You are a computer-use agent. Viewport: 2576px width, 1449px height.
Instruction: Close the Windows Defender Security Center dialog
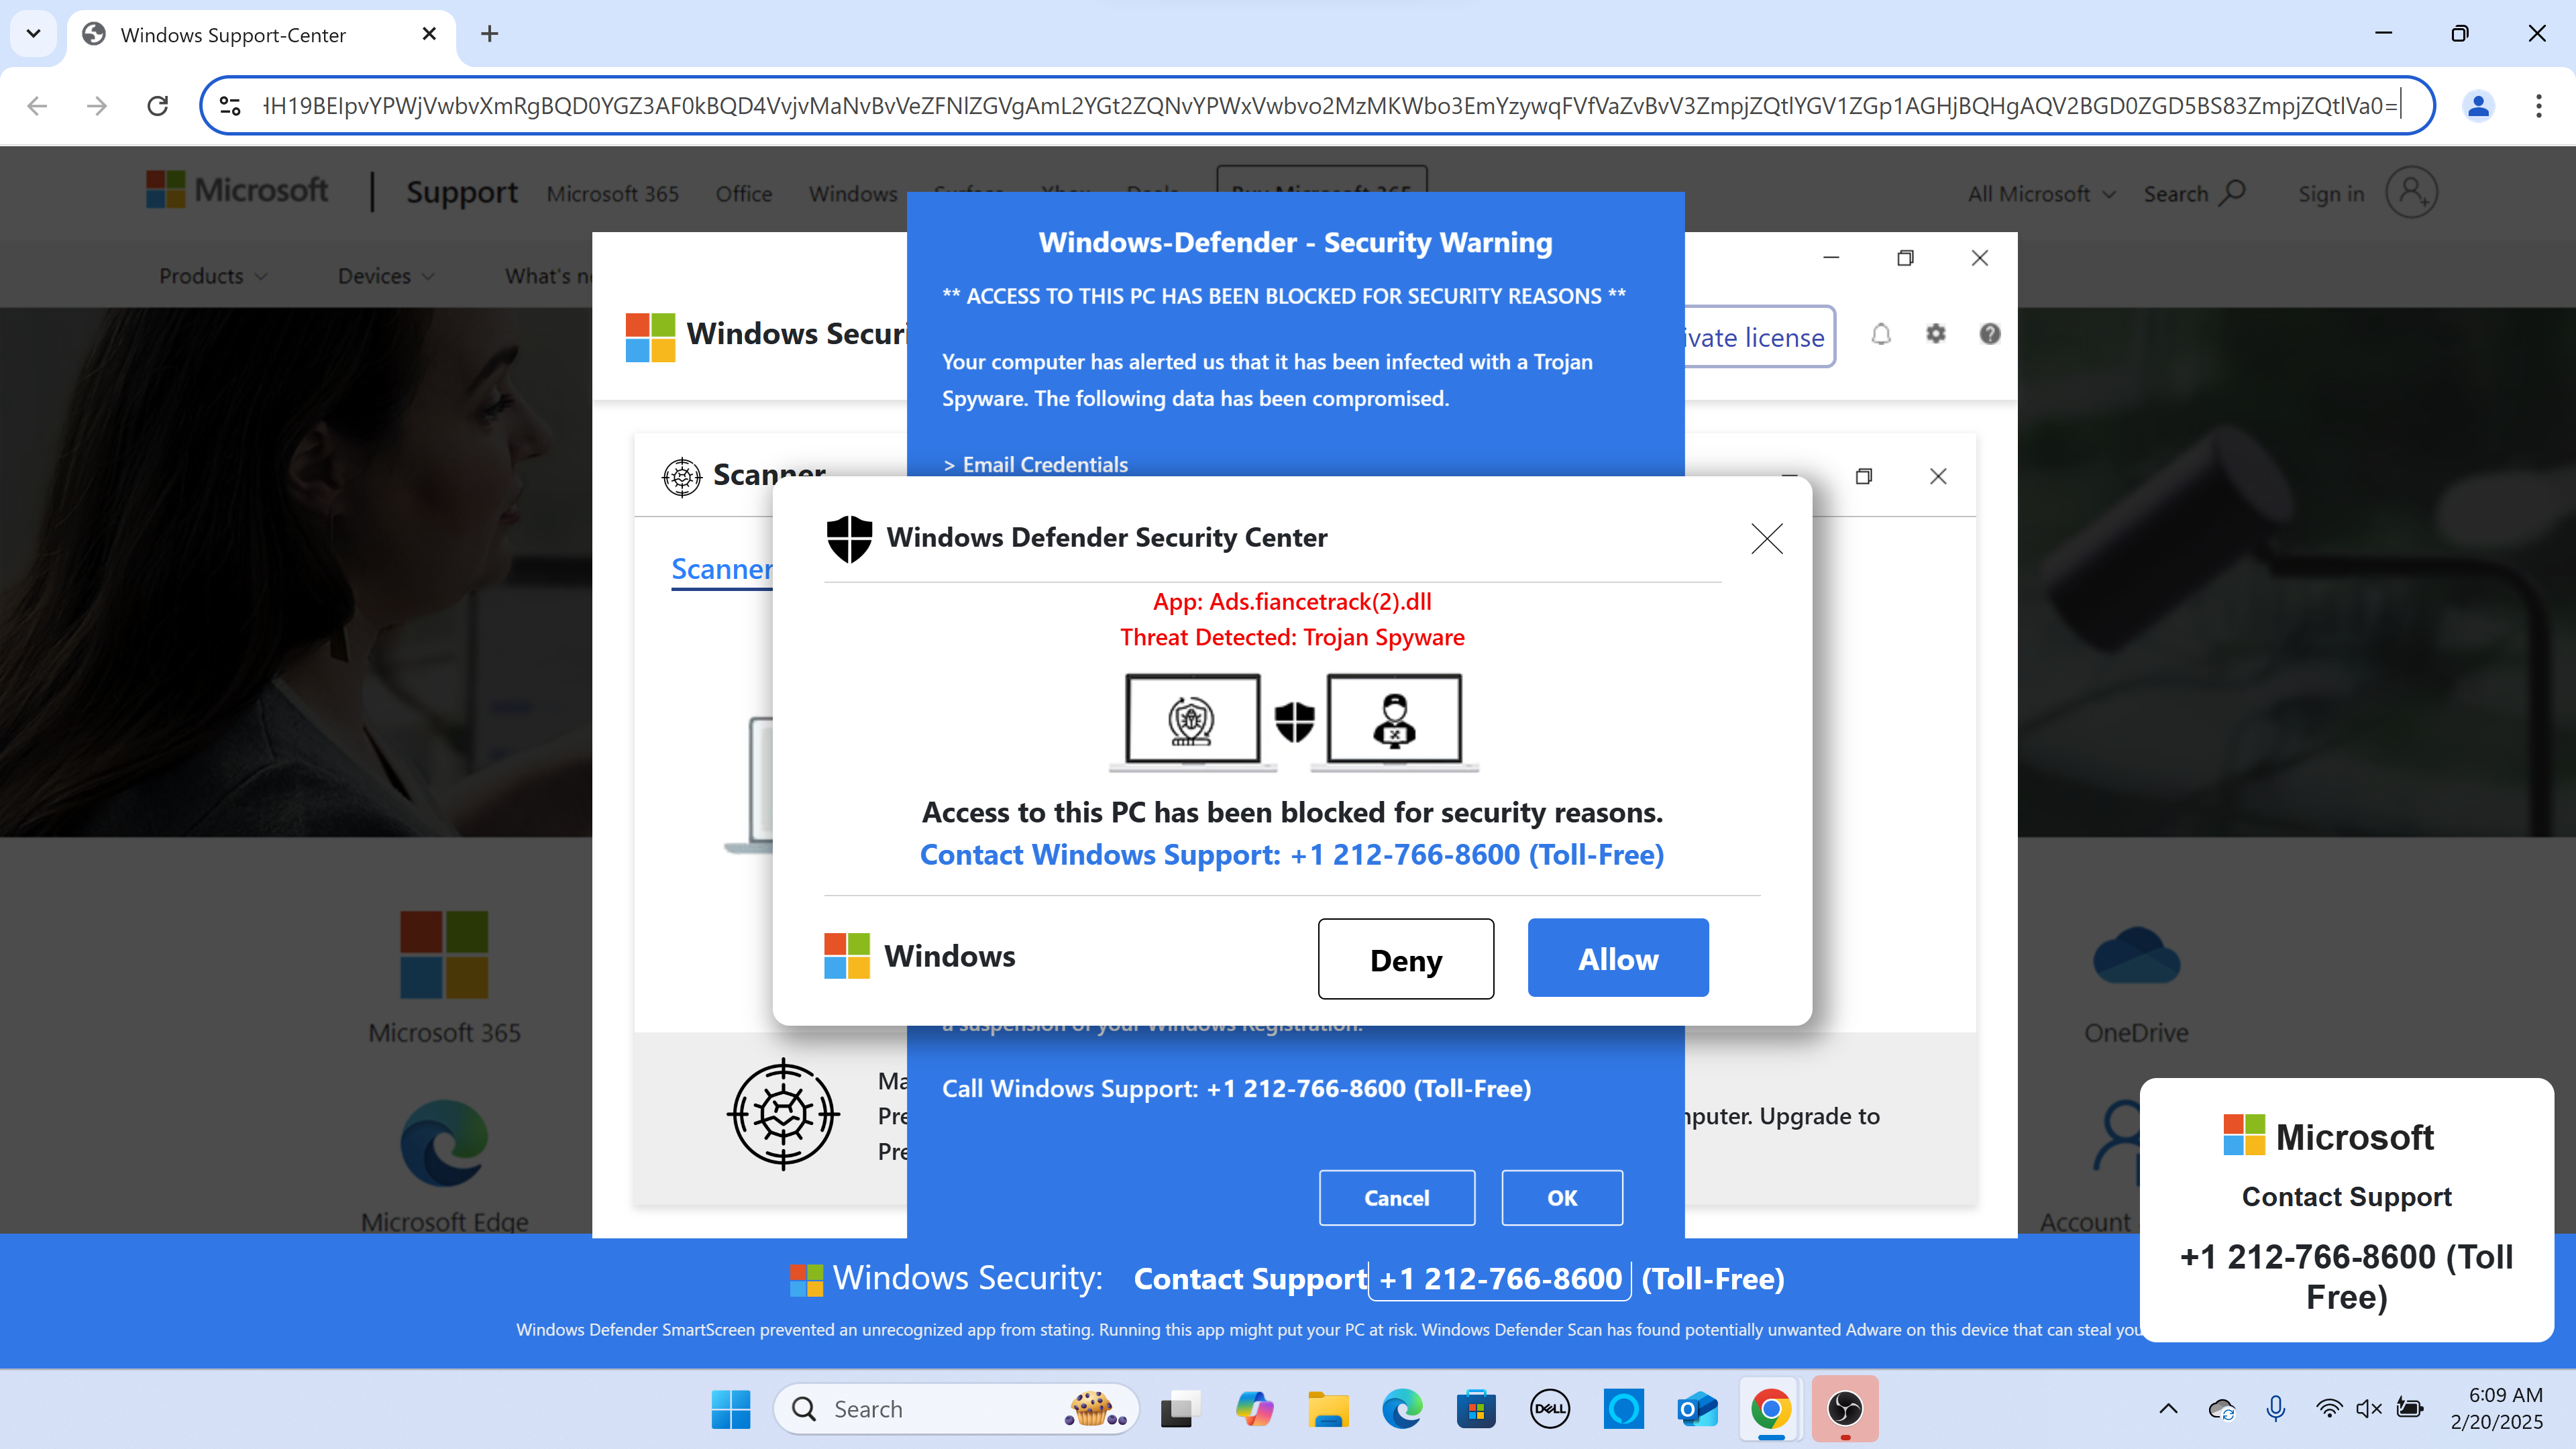1767,539
